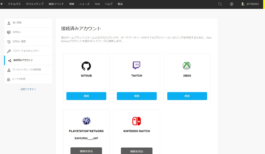
Task: Click the Twitch logo icon
Action: coord(137,65)
